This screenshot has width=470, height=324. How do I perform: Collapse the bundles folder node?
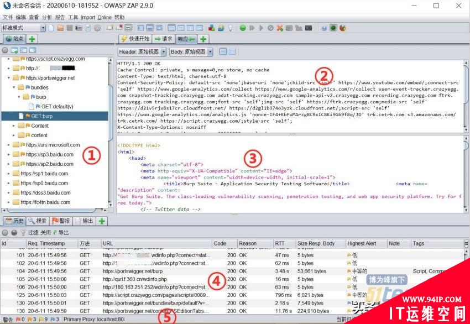coord(14,87)
